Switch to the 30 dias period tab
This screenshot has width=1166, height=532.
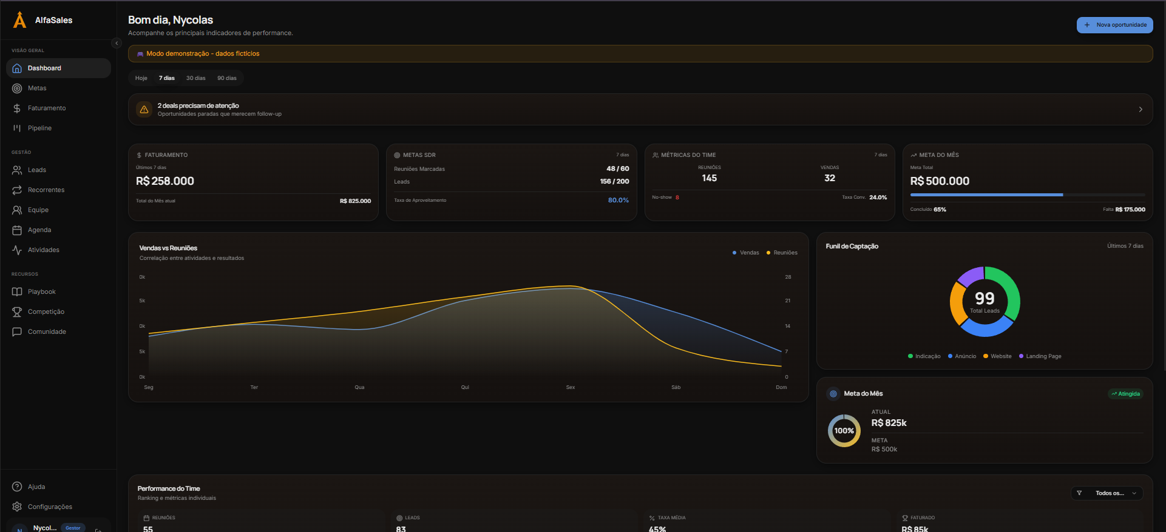pos(195,78)
